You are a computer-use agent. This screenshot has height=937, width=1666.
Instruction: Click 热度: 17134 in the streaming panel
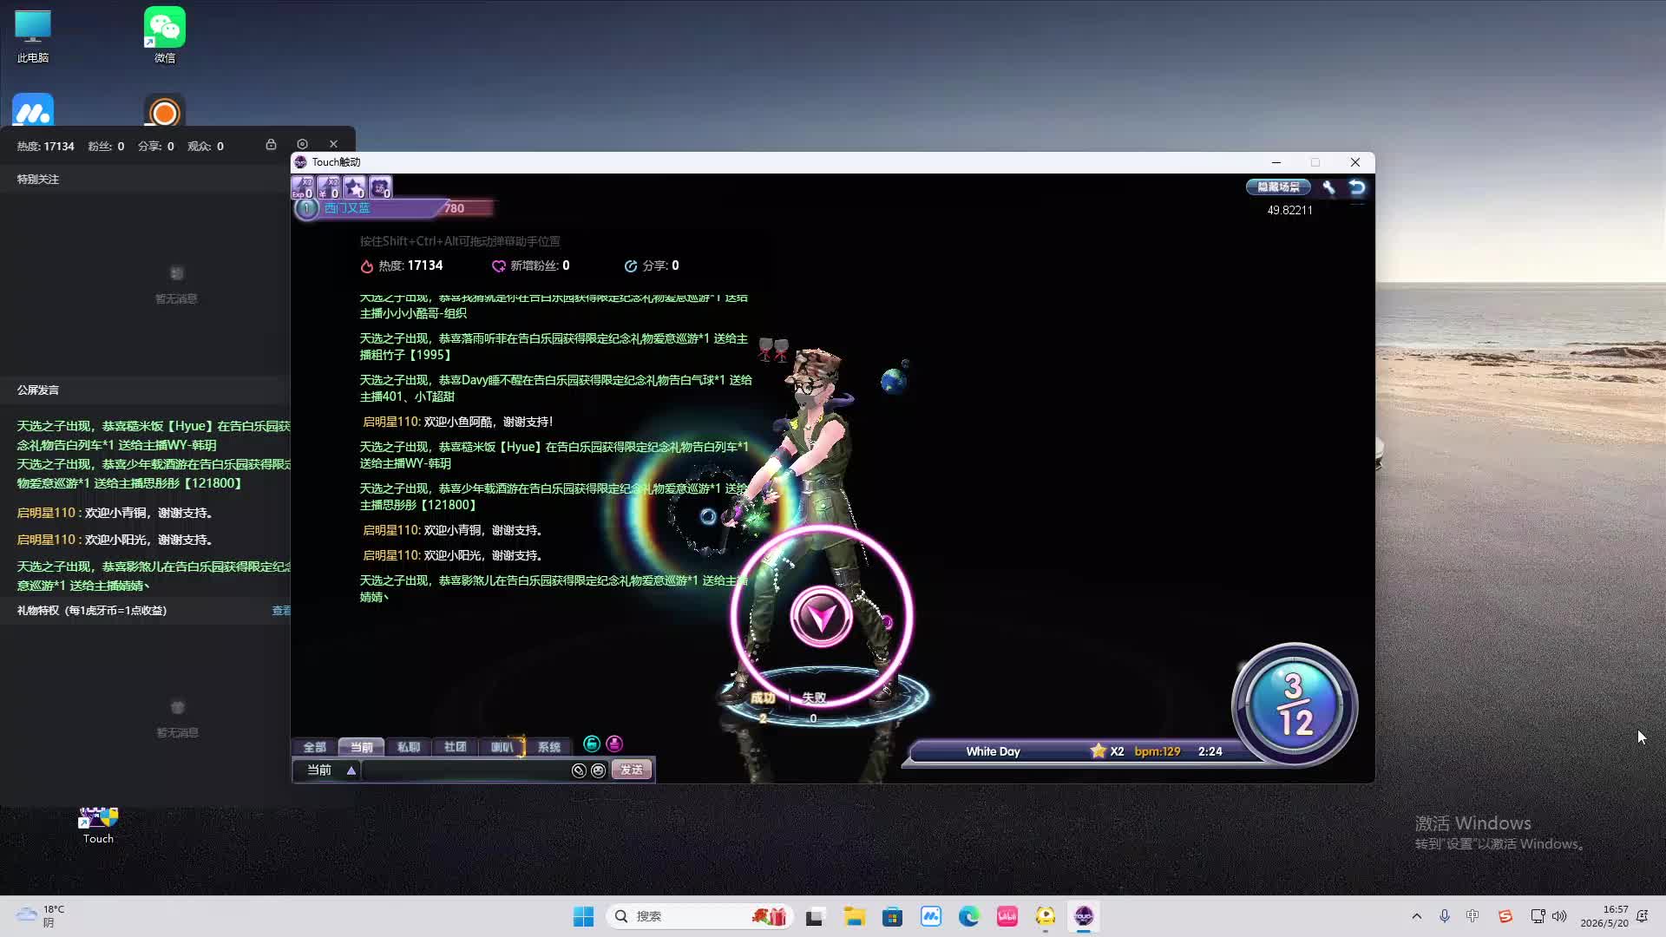point(45,147)
